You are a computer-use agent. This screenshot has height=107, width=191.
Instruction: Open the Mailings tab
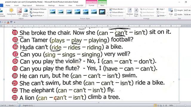pos(51,5)
